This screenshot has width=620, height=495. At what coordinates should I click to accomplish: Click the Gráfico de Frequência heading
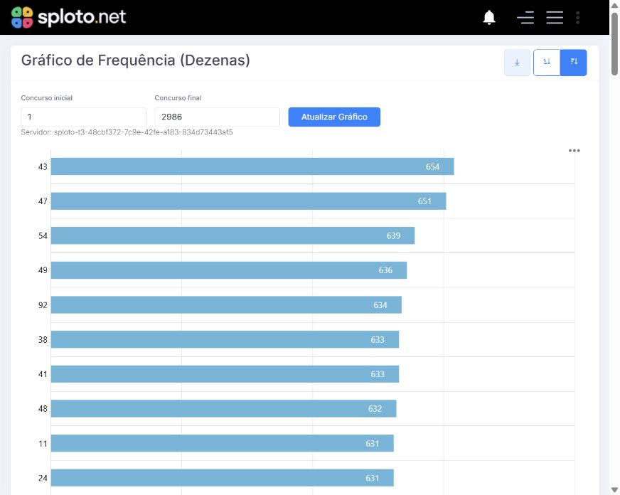(136, 60)
